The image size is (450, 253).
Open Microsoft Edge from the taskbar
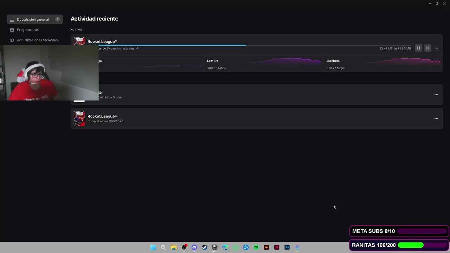click(225, 247)
